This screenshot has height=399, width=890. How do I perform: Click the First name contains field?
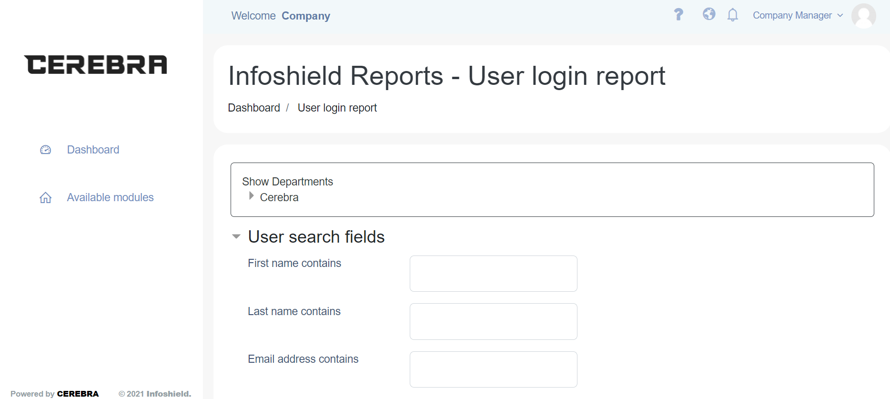(494, 274)
